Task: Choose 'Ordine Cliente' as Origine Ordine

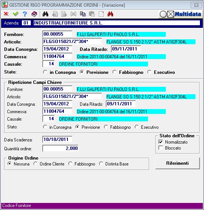Action: tap(36, 164)
